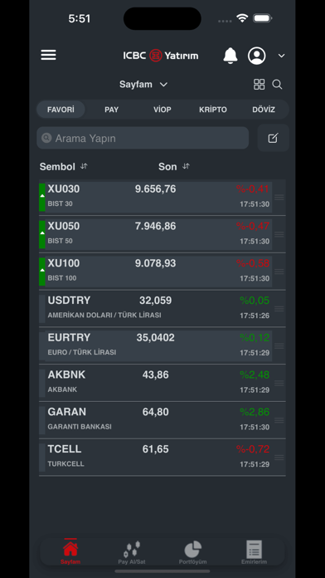Open the XU030 row
The image size is (325, 578).
[162, 197]
